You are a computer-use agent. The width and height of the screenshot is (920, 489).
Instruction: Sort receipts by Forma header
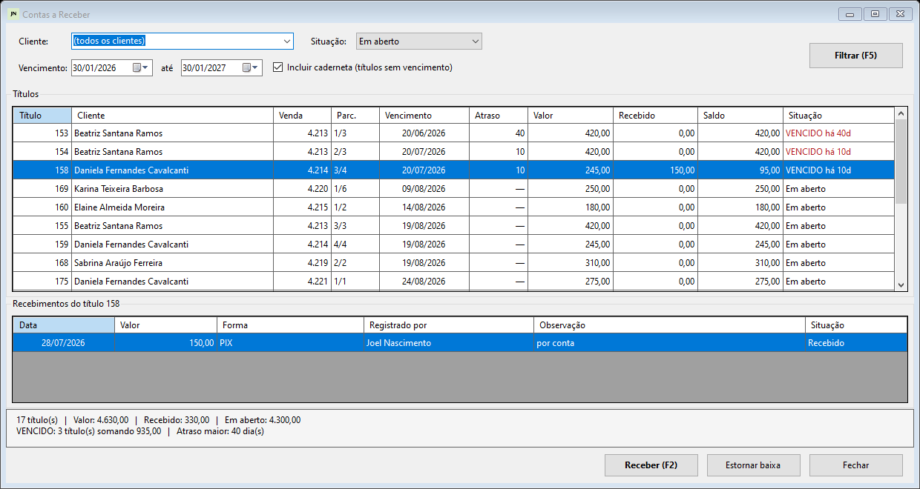[291, 325]
